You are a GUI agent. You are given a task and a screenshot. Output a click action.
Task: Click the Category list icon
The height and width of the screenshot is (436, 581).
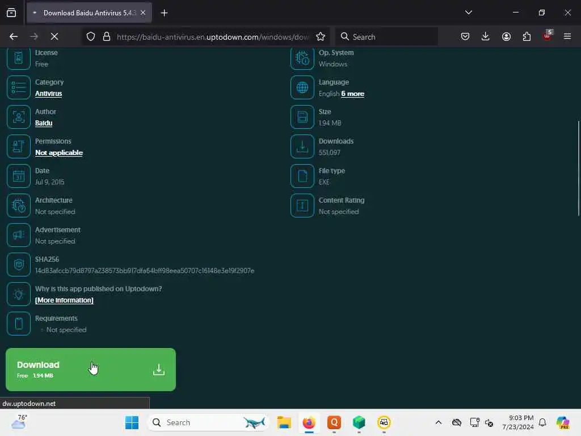coord(18,87)
